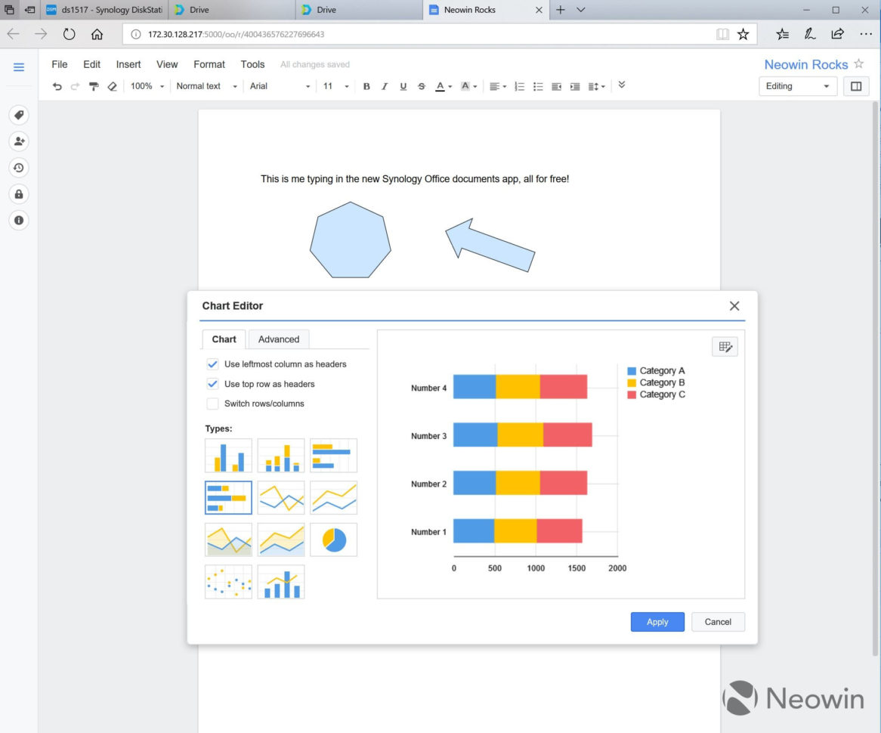Open the zoom level dropdown
Screen dimensions: 881x733
coord(146,86)
